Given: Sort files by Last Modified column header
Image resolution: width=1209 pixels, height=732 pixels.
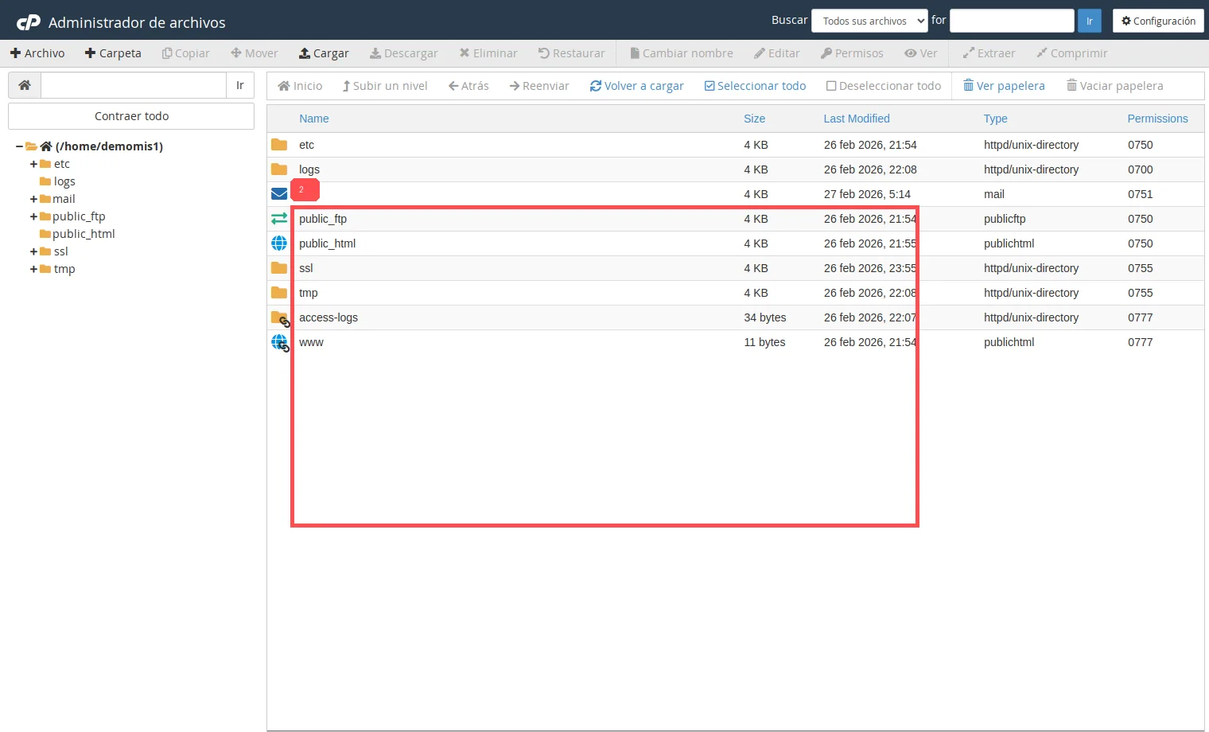Looking at the screenshot, I should 856,119.
